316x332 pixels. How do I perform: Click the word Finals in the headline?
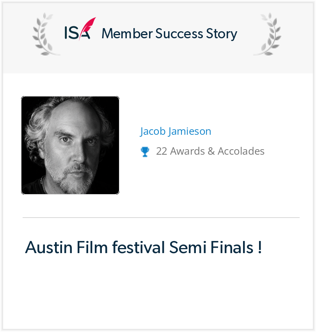click(x=232, y=247)
